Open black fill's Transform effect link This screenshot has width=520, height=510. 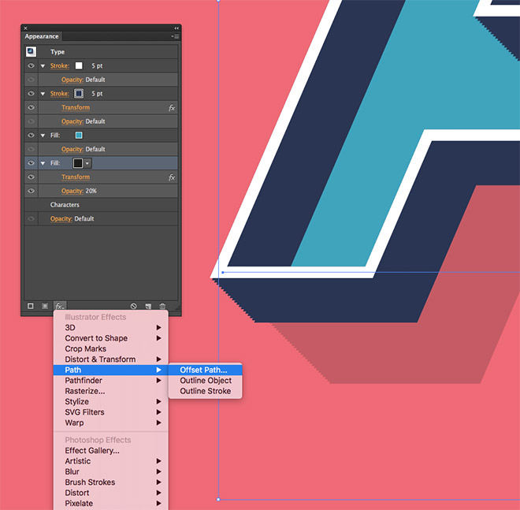click(76, 177)
